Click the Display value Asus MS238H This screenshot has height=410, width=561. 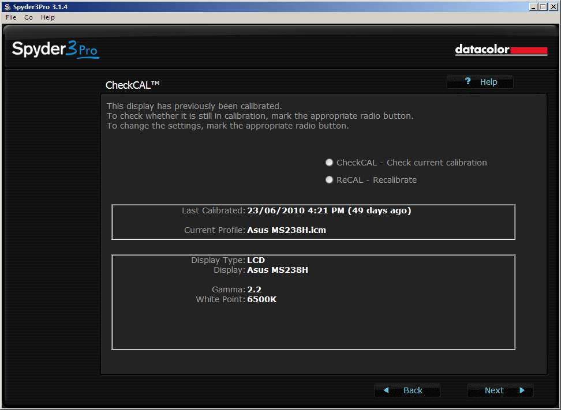click(x=278, y=270)
